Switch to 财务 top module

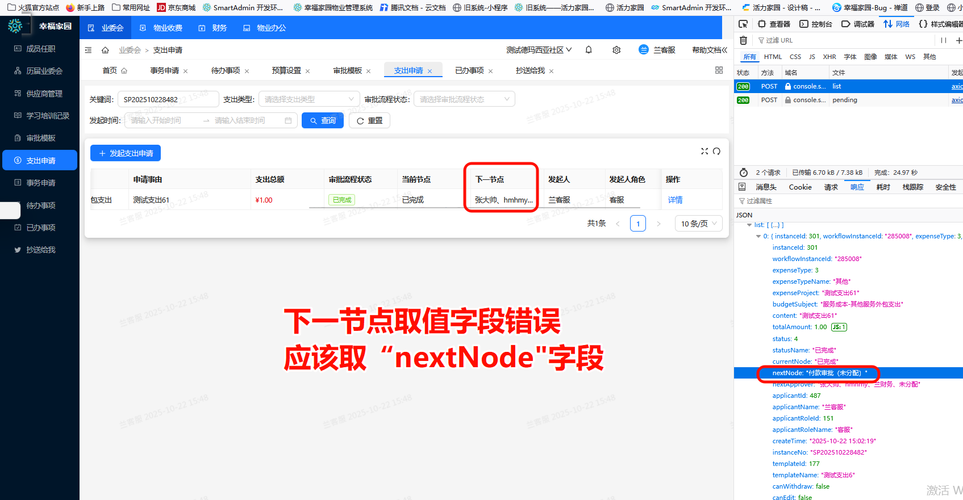(x=212, y=28)
